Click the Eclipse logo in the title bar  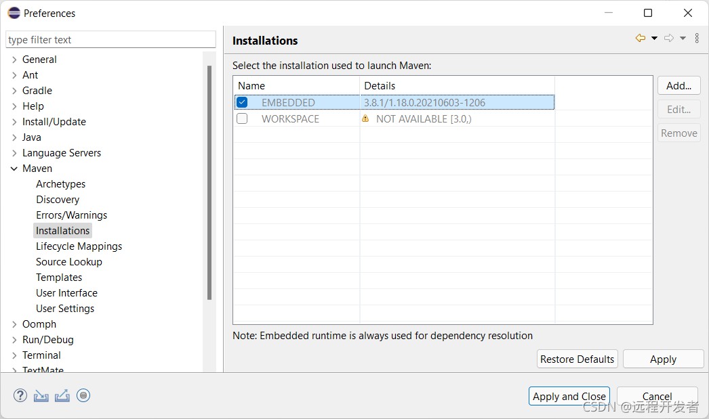(x=14, y=13)
